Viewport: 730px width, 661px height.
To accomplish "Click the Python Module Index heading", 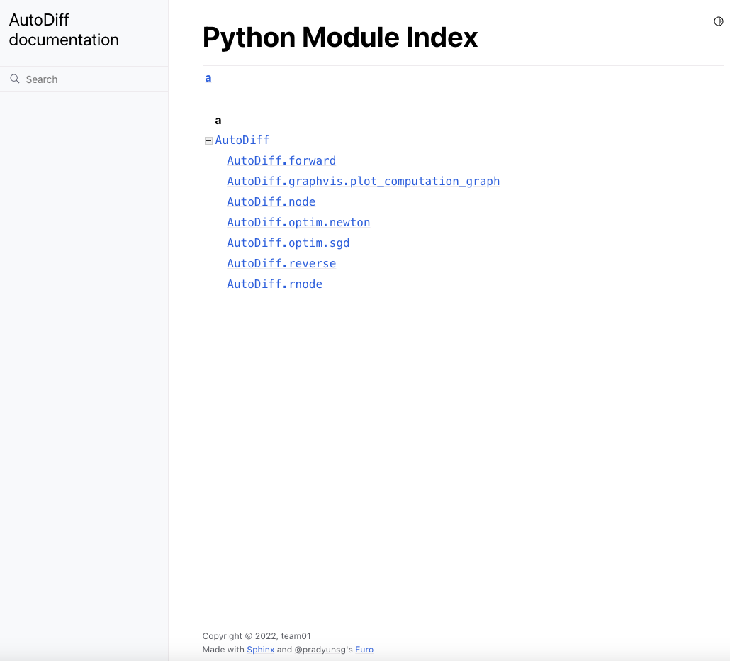I will [x=340, y=37].
